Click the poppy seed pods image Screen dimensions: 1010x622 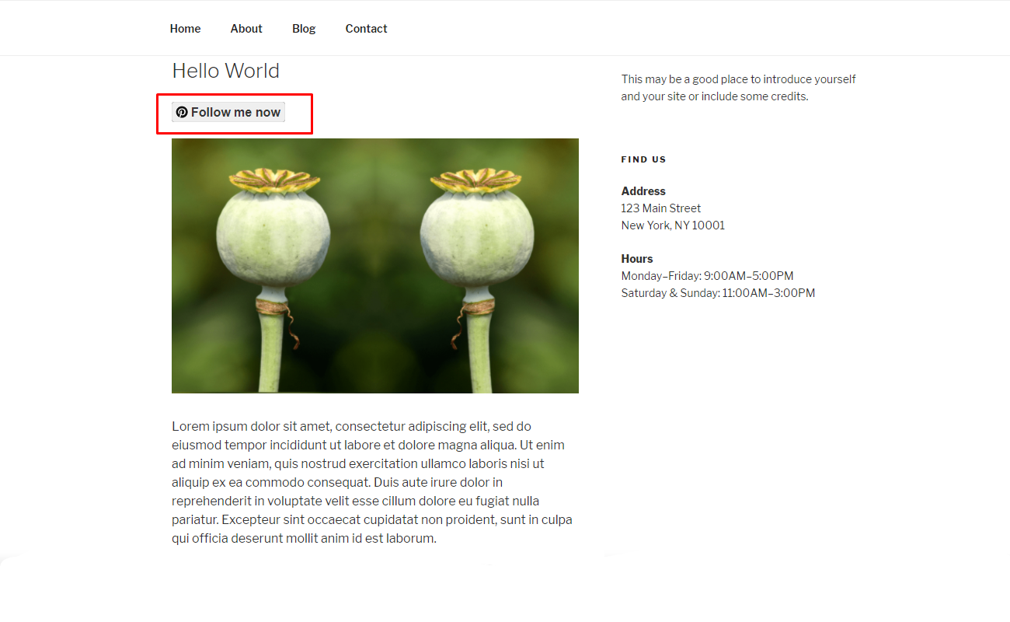(x=375, y=266)
